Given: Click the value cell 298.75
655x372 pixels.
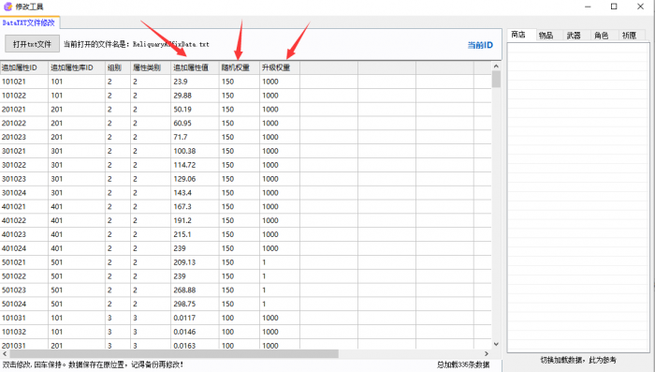Looking at the screenshot, I should tap(195, 305).
